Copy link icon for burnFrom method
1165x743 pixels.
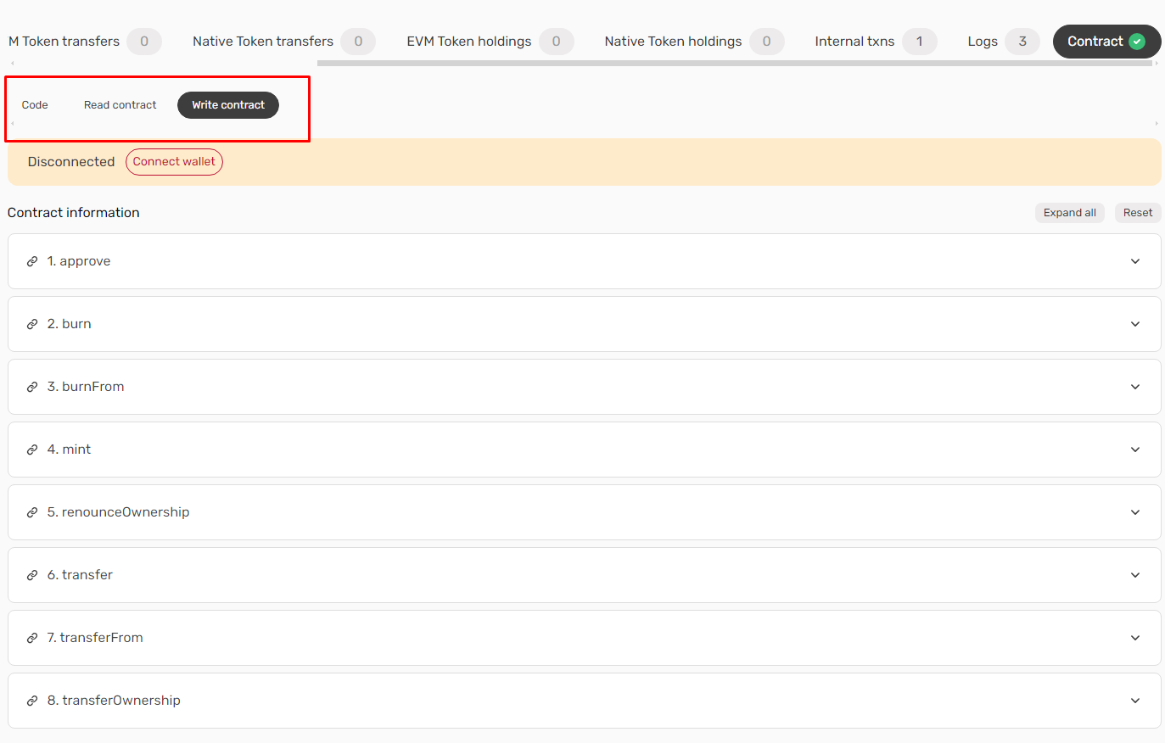32,387
